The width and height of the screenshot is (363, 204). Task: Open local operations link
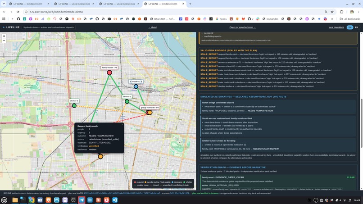tap(336, 27)
